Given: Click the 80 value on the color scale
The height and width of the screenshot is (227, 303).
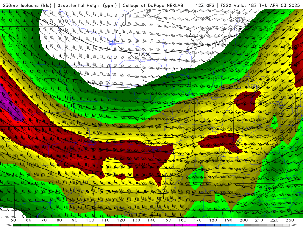Looking at the screenshot, I should click(59, 220).
